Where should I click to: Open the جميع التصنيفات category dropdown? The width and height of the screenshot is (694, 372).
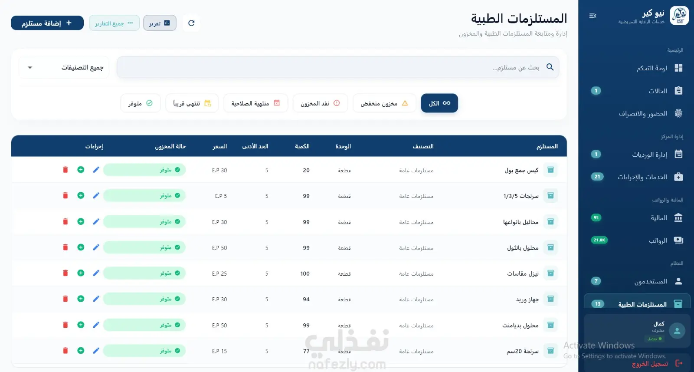[x=64, y=67]
